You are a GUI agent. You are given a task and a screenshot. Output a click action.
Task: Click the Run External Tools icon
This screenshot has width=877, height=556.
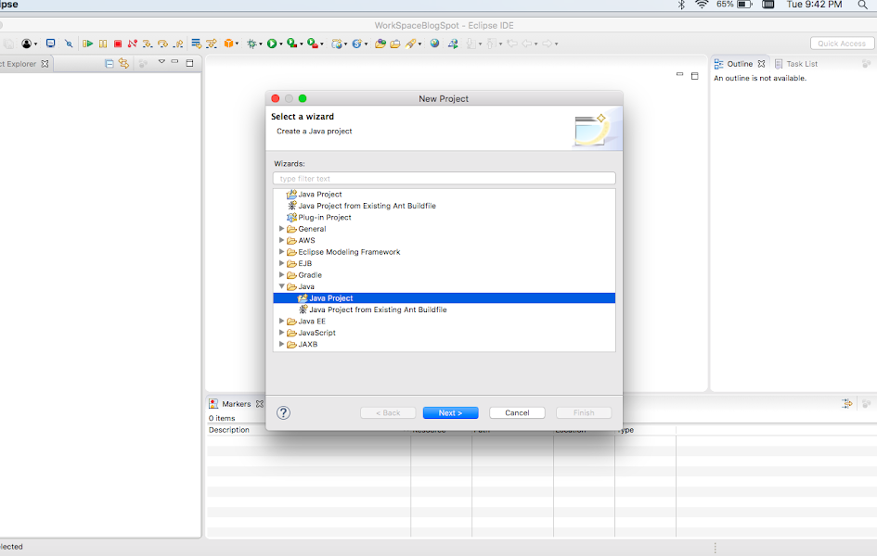[313, 44]
